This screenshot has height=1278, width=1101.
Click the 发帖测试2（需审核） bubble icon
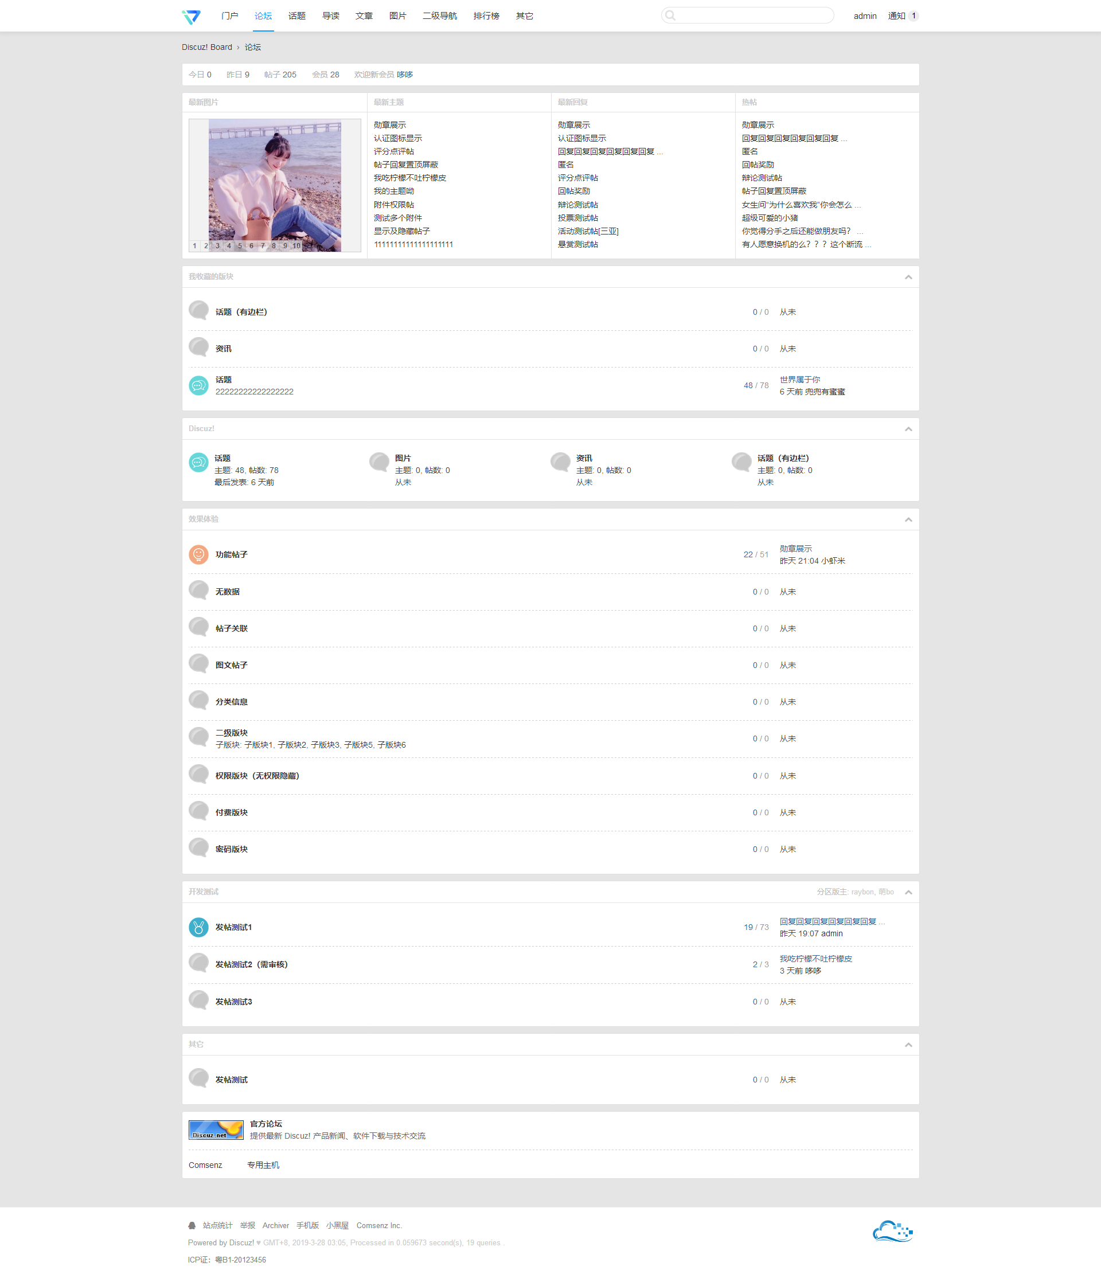(x=198, y=963)
